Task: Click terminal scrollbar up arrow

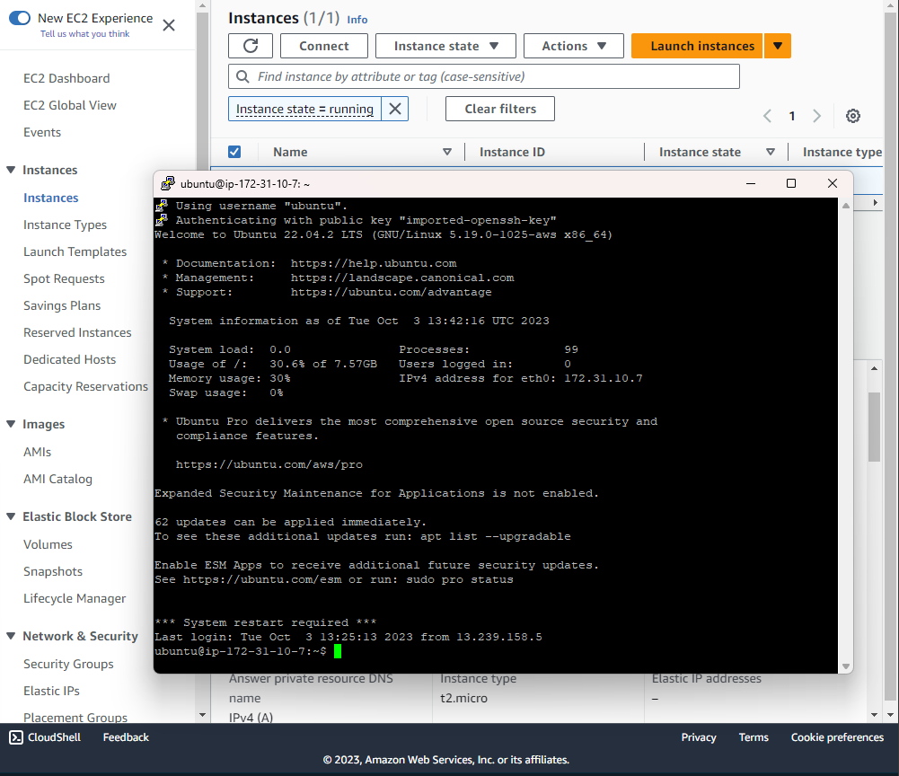Action: coord(846,206)
